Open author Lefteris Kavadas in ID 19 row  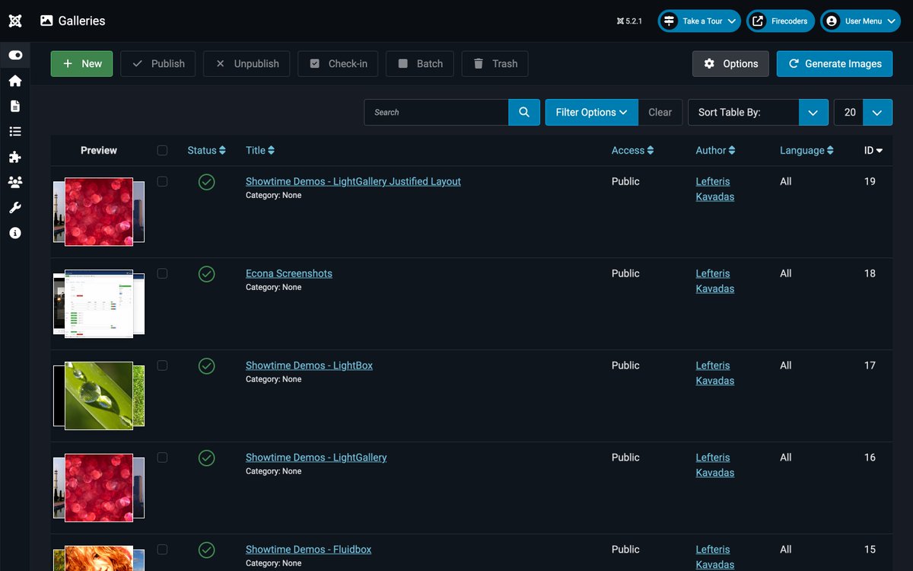(714, 189)
